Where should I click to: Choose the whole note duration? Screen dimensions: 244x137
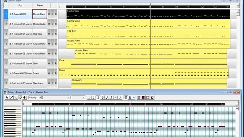[x=89, y=97]
